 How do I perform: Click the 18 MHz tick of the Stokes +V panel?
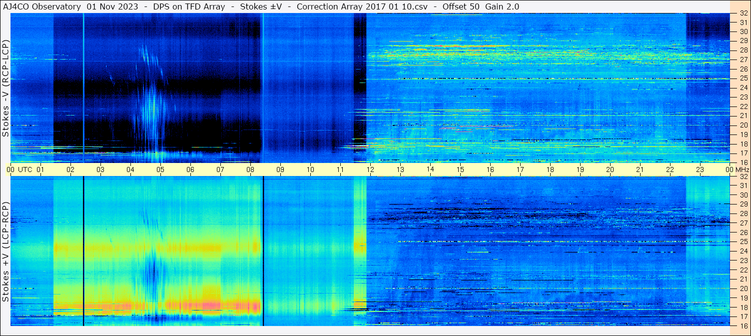pos(743,307)
